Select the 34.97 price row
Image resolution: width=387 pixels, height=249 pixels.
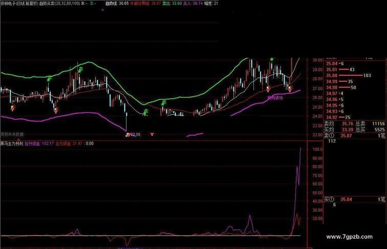click(x=335, y=94)
